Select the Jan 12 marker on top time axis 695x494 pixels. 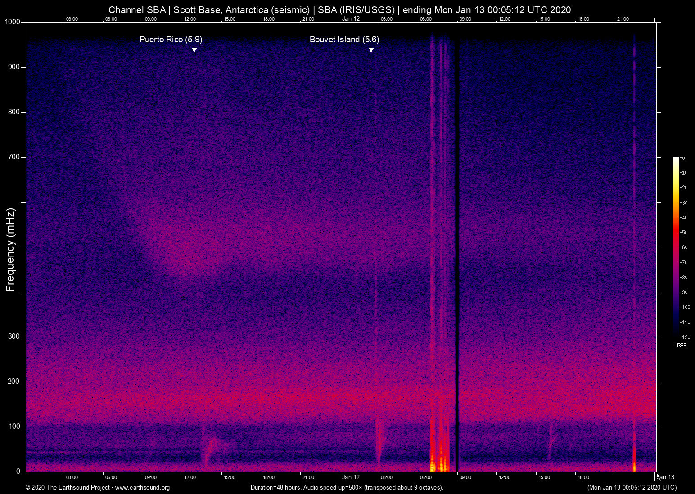tap(351, 19)
